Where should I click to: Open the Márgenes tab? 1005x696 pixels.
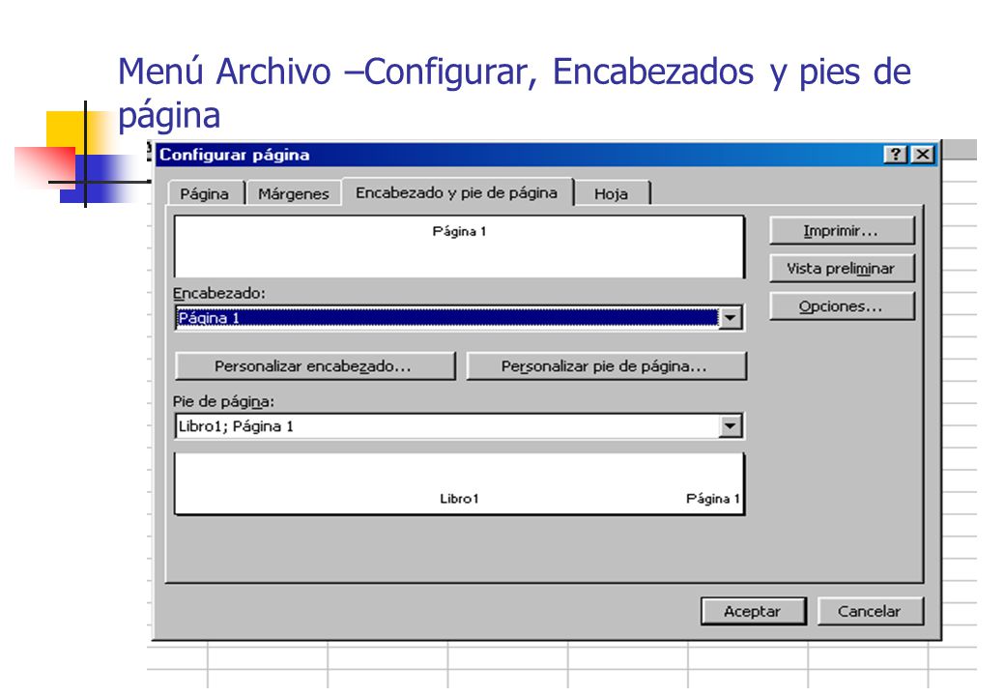coord(294,193)
